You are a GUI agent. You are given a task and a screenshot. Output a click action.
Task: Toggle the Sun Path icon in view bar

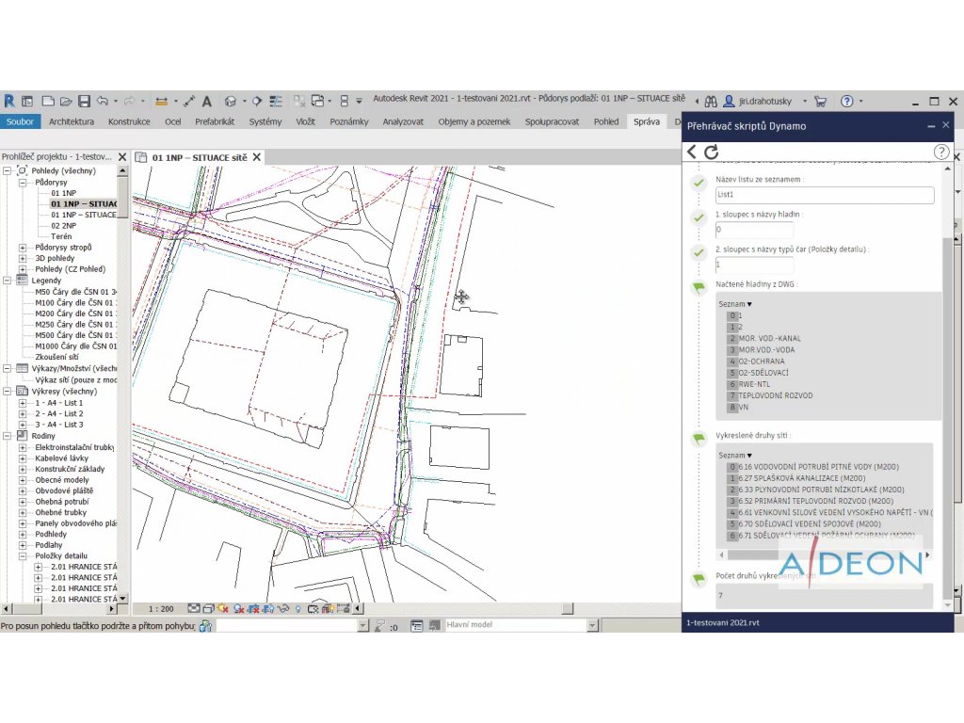(x=223, y=609)
